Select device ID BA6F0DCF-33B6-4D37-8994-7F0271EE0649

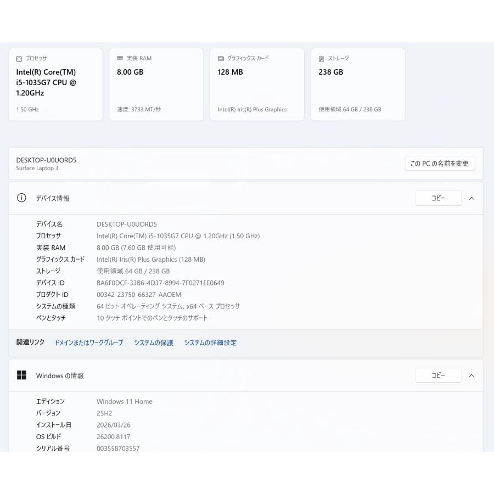[160, 283]
